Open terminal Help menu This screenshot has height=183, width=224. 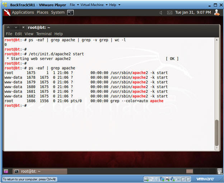click(59, 34)
